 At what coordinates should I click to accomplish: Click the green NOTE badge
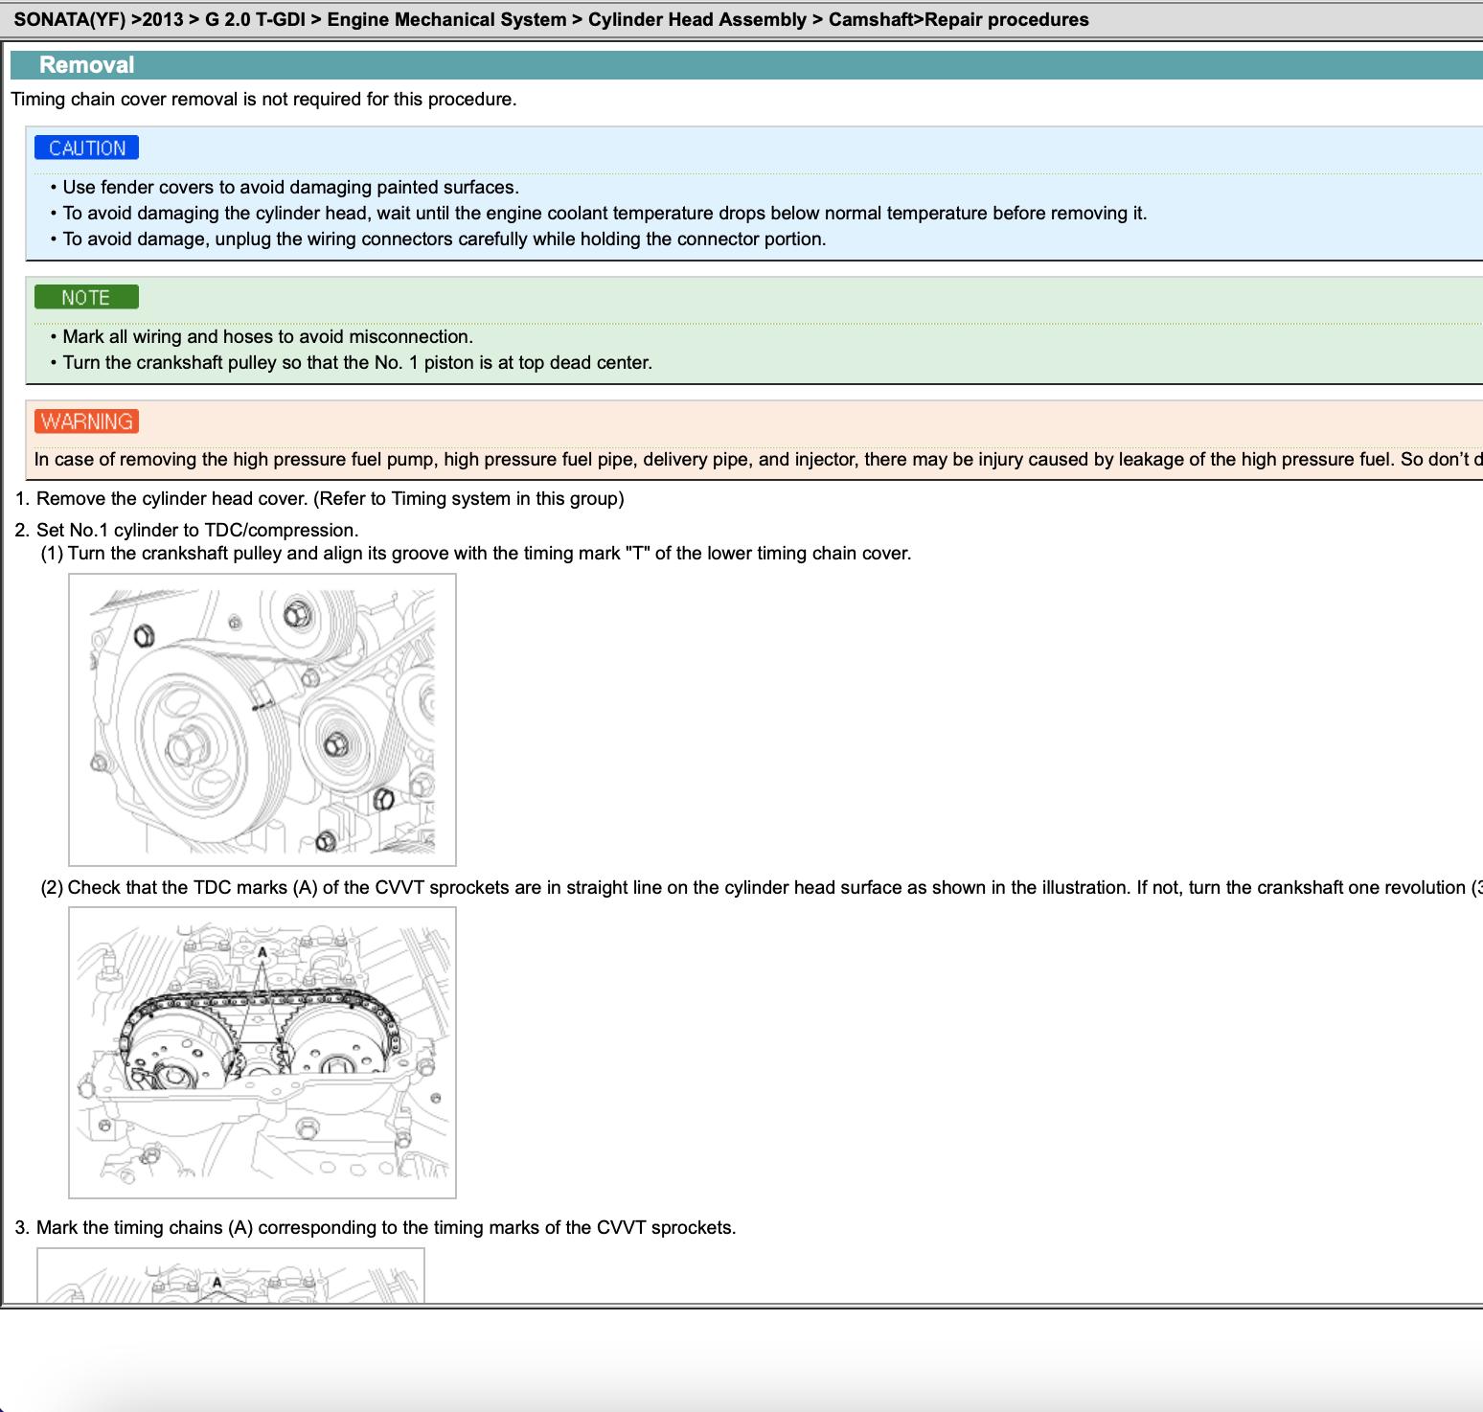tap(86, 297)
